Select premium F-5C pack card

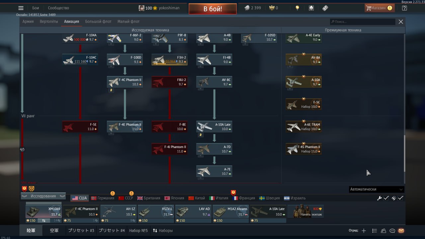coord(304,105)
